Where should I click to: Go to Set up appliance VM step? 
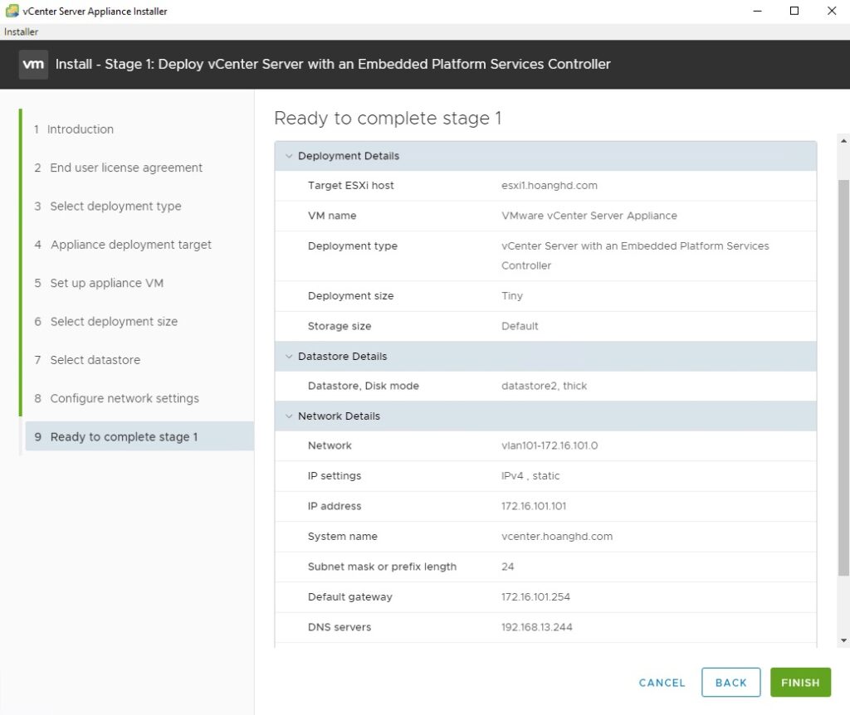pos(99,284)
